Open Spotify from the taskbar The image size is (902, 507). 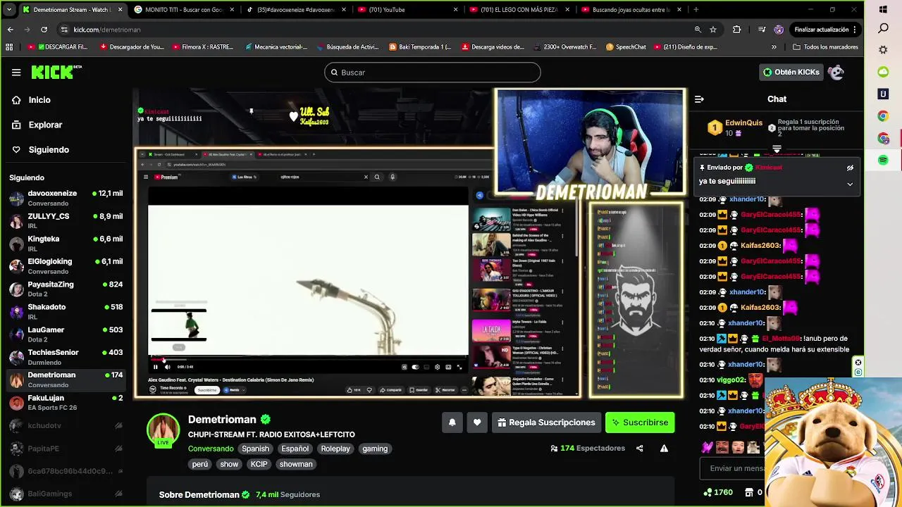pyautogui.click(x=883, y=161)
